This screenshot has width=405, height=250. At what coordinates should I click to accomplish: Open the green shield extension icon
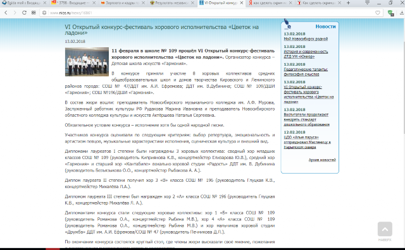[391, 13]
